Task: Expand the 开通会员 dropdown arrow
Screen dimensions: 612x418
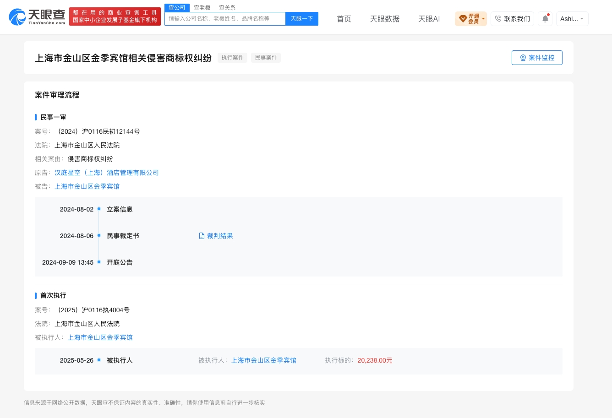Action: 483,19
